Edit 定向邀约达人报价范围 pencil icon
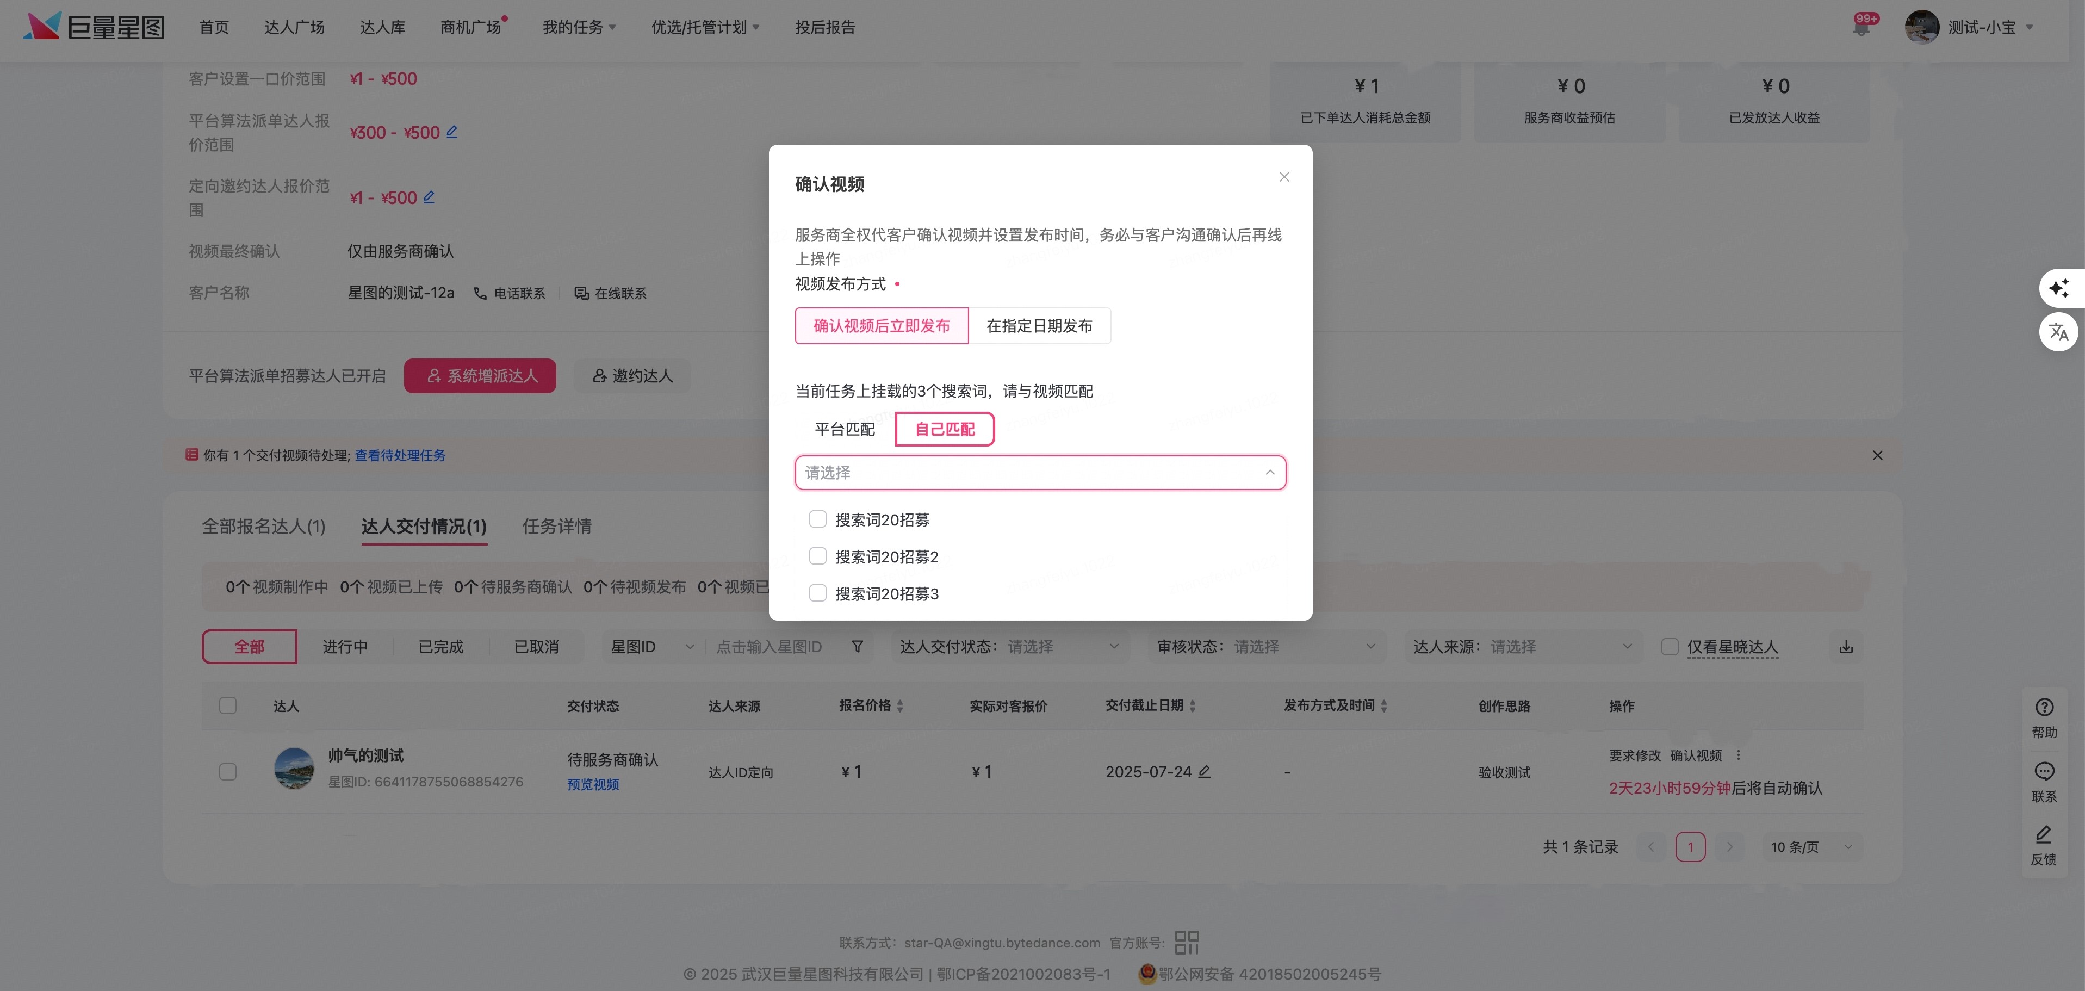 (x=429, y=197)
